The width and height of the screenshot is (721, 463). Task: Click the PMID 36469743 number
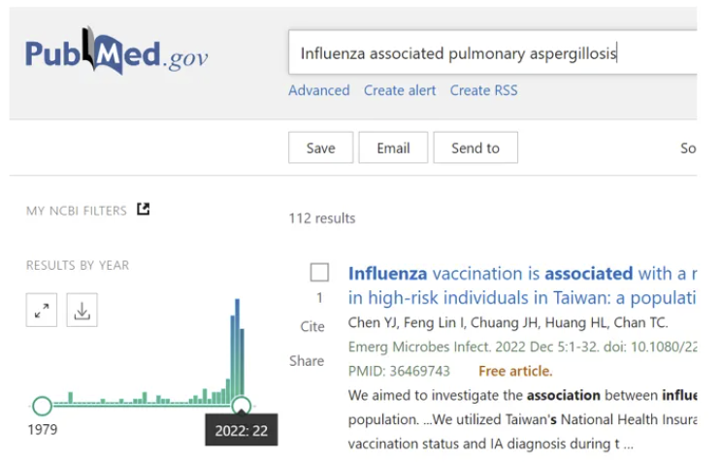click(x=422, y=371)
